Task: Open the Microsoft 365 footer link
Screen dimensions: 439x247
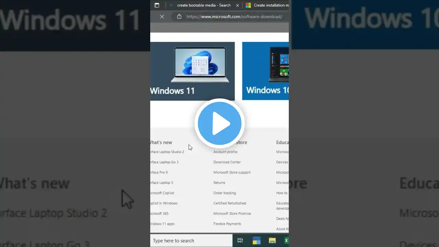Action: pyautogui.click(x=159, y=213)
